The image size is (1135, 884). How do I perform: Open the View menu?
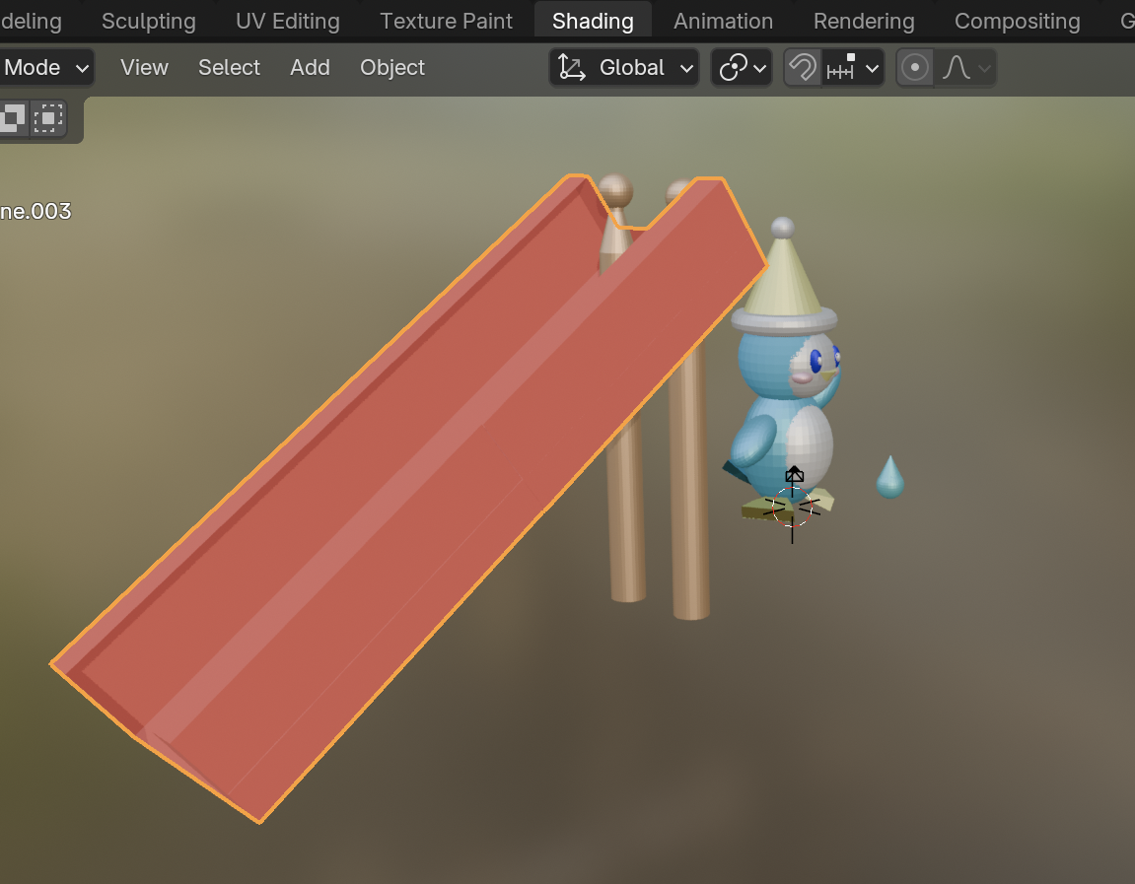[x=144, y=68]
